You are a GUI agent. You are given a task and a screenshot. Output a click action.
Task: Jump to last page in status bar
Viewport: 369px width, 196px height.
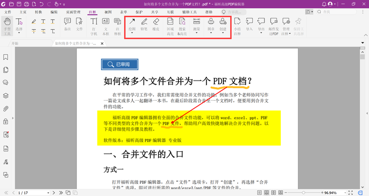pyautogui.click(x=61, y=193)
